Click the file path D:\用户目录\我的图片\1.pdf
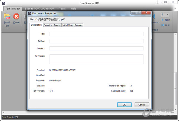Screen dimensions: 179x121 [50, 19]
